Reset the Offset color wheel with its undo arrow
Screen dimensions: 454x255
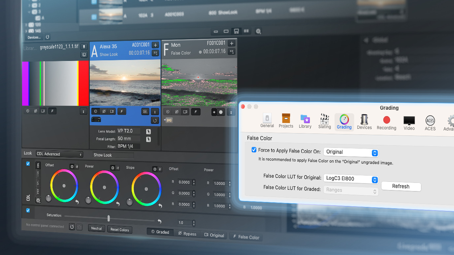pos(77,202)
